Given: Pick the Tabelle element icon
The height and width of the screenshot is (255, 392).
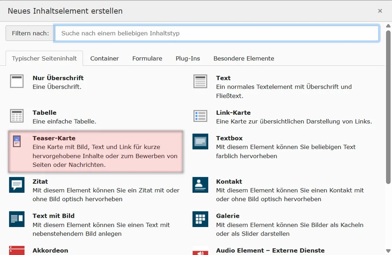Looking at the screenshot, I should pos(17,116).
